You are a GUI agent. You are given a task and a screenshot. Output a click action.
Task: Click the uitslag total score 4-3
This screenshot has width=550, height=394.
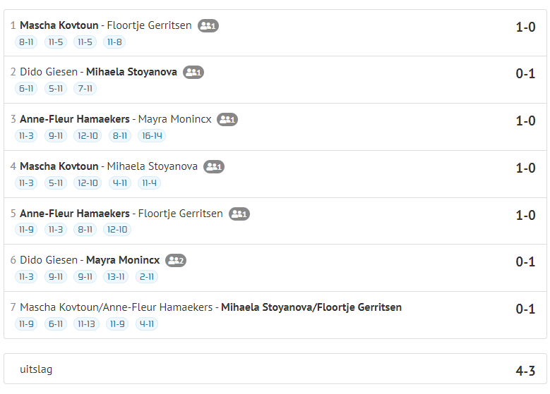pyautogui.click(x=525, y=371)
